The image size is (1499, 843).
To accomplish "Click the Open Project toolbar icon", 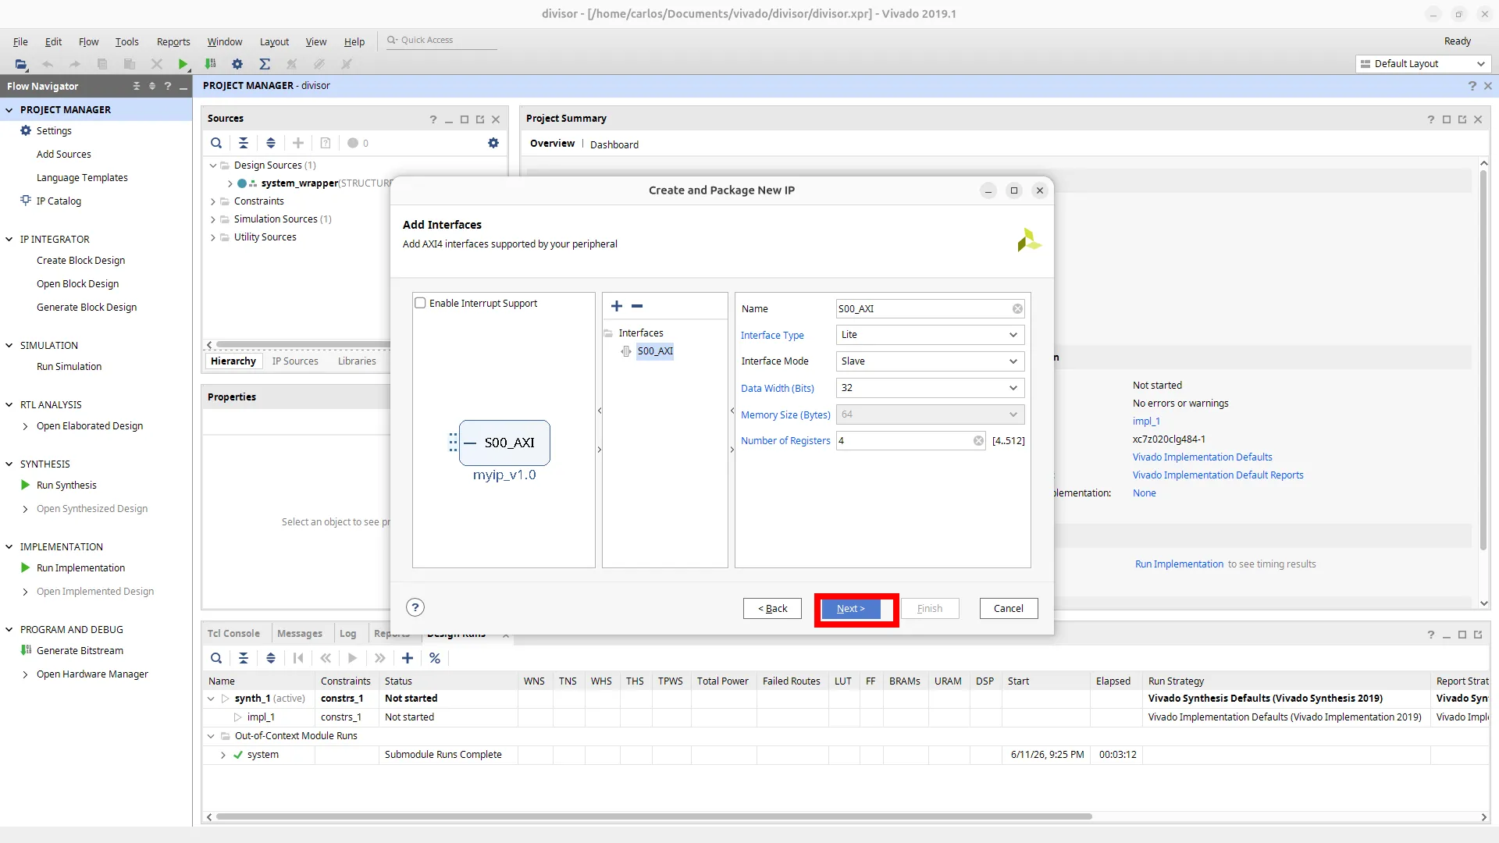I will [21, 64].
